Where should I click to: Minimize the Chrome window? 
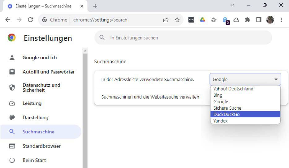[x=248, y=5]
